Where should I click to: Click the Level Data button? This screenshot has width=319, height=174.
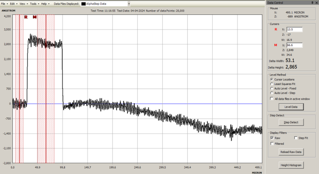point(291,107)
